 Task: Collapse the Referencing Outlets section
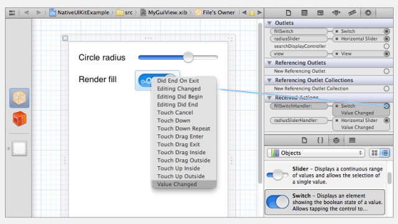point(269,63)
